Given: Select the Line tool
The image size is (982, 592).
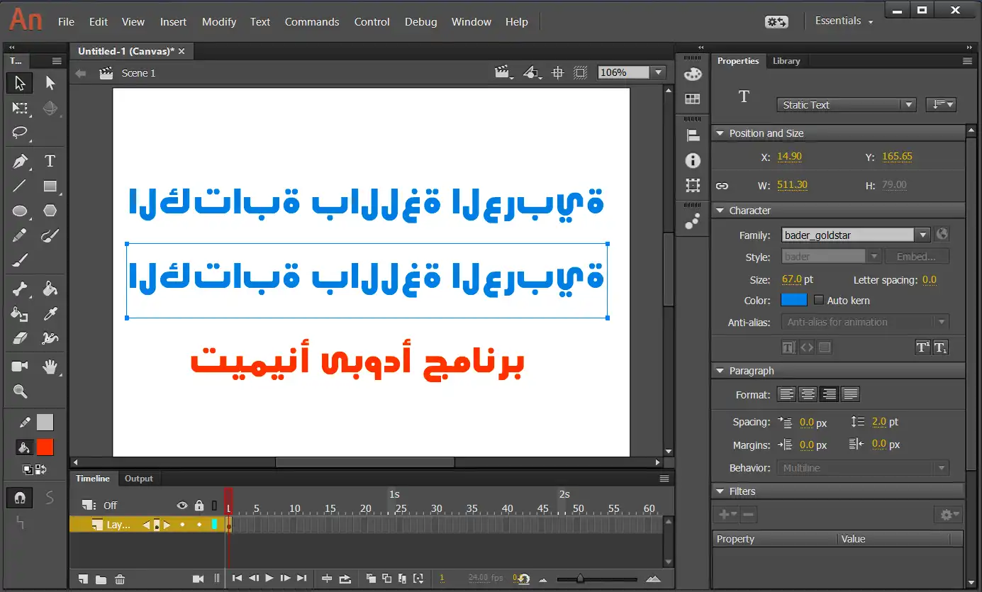Looking at the screenshot, I should (x=20, y=186).
